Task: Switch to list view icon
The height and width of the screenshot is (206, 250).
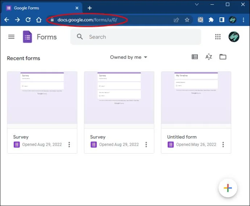Action: point(195,57)
